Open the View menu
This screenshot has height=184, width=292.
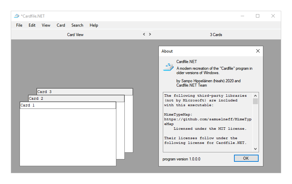point(46,25)
